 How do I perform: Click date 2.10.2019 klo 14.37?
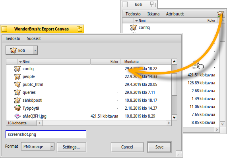pyautogui.click(x=141, y=108)
